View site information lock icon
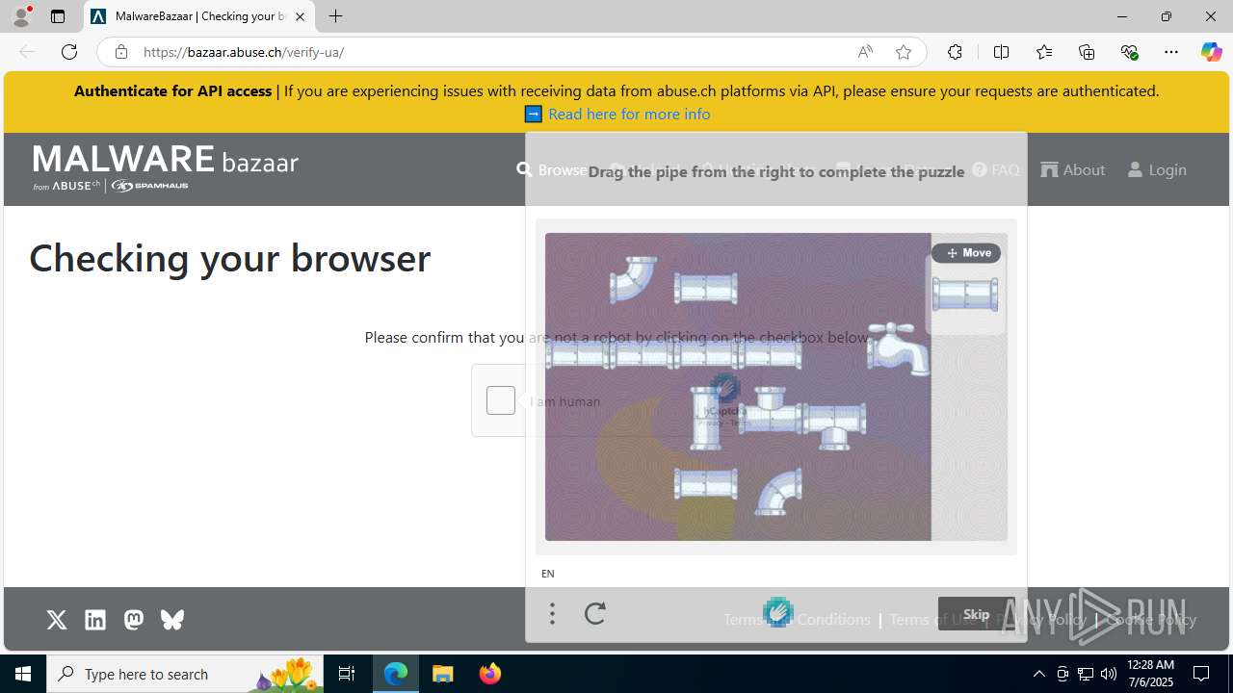The image size is (1233, 693). (120, 52)
